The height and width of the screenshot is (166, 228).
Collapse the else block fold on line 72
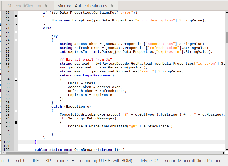click(x=16, y=32)
